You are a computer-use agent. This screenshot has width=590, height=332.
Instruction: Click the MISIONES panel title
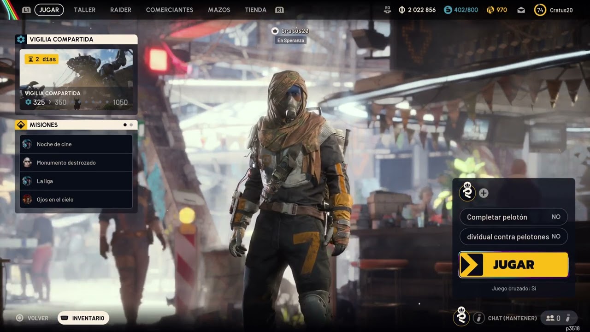click(x=44, y=125)
